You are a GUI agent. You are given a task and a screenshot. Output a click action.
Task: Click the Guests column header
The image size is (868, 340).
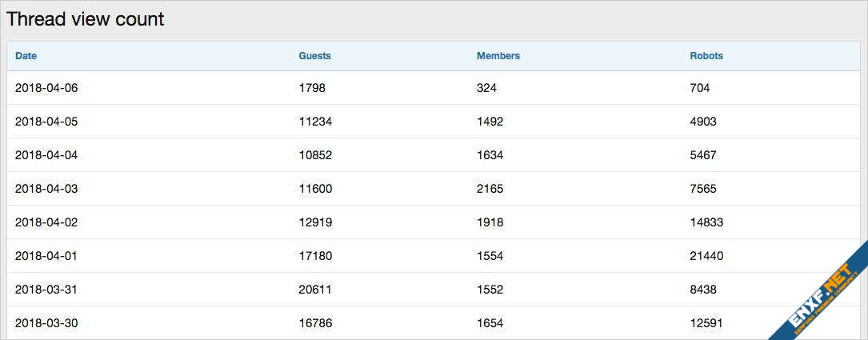tap(314, 56)
